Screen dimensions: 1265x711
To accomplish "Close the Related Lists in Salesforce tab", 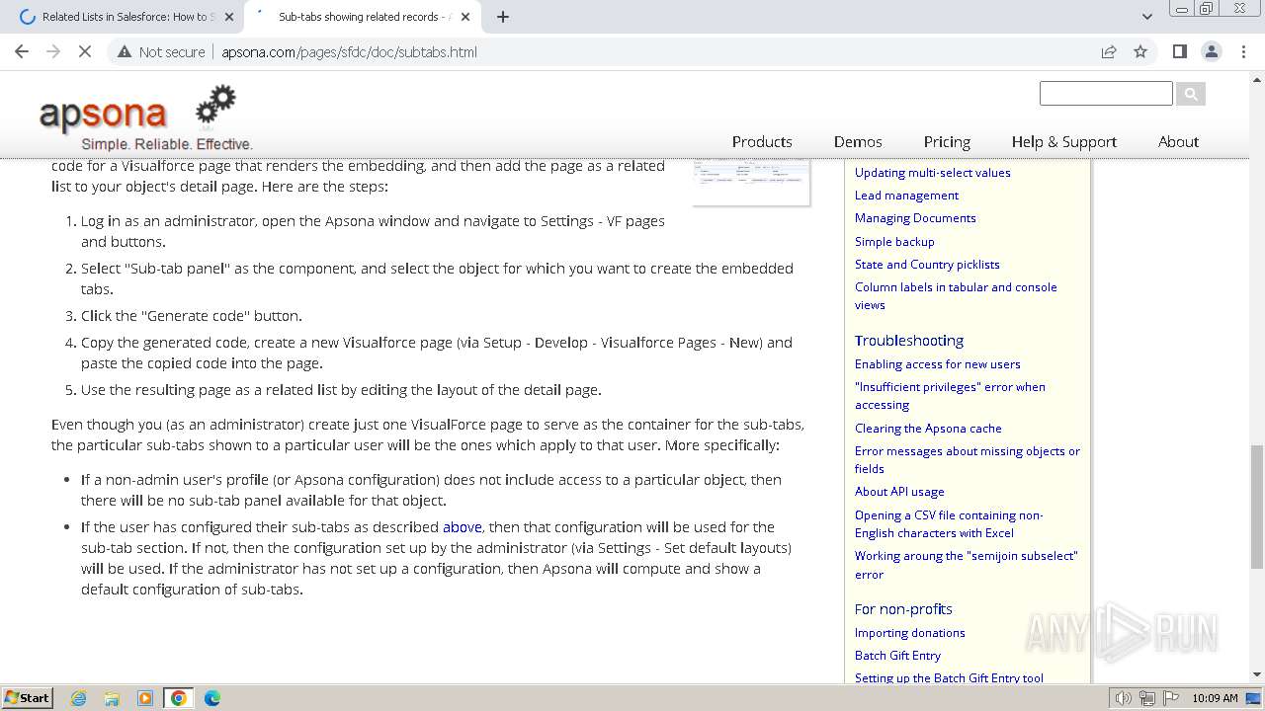I will coord(229,17).
